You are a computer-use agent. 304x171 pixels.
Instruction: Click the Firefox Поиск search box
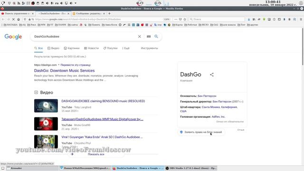pos(217,19)
